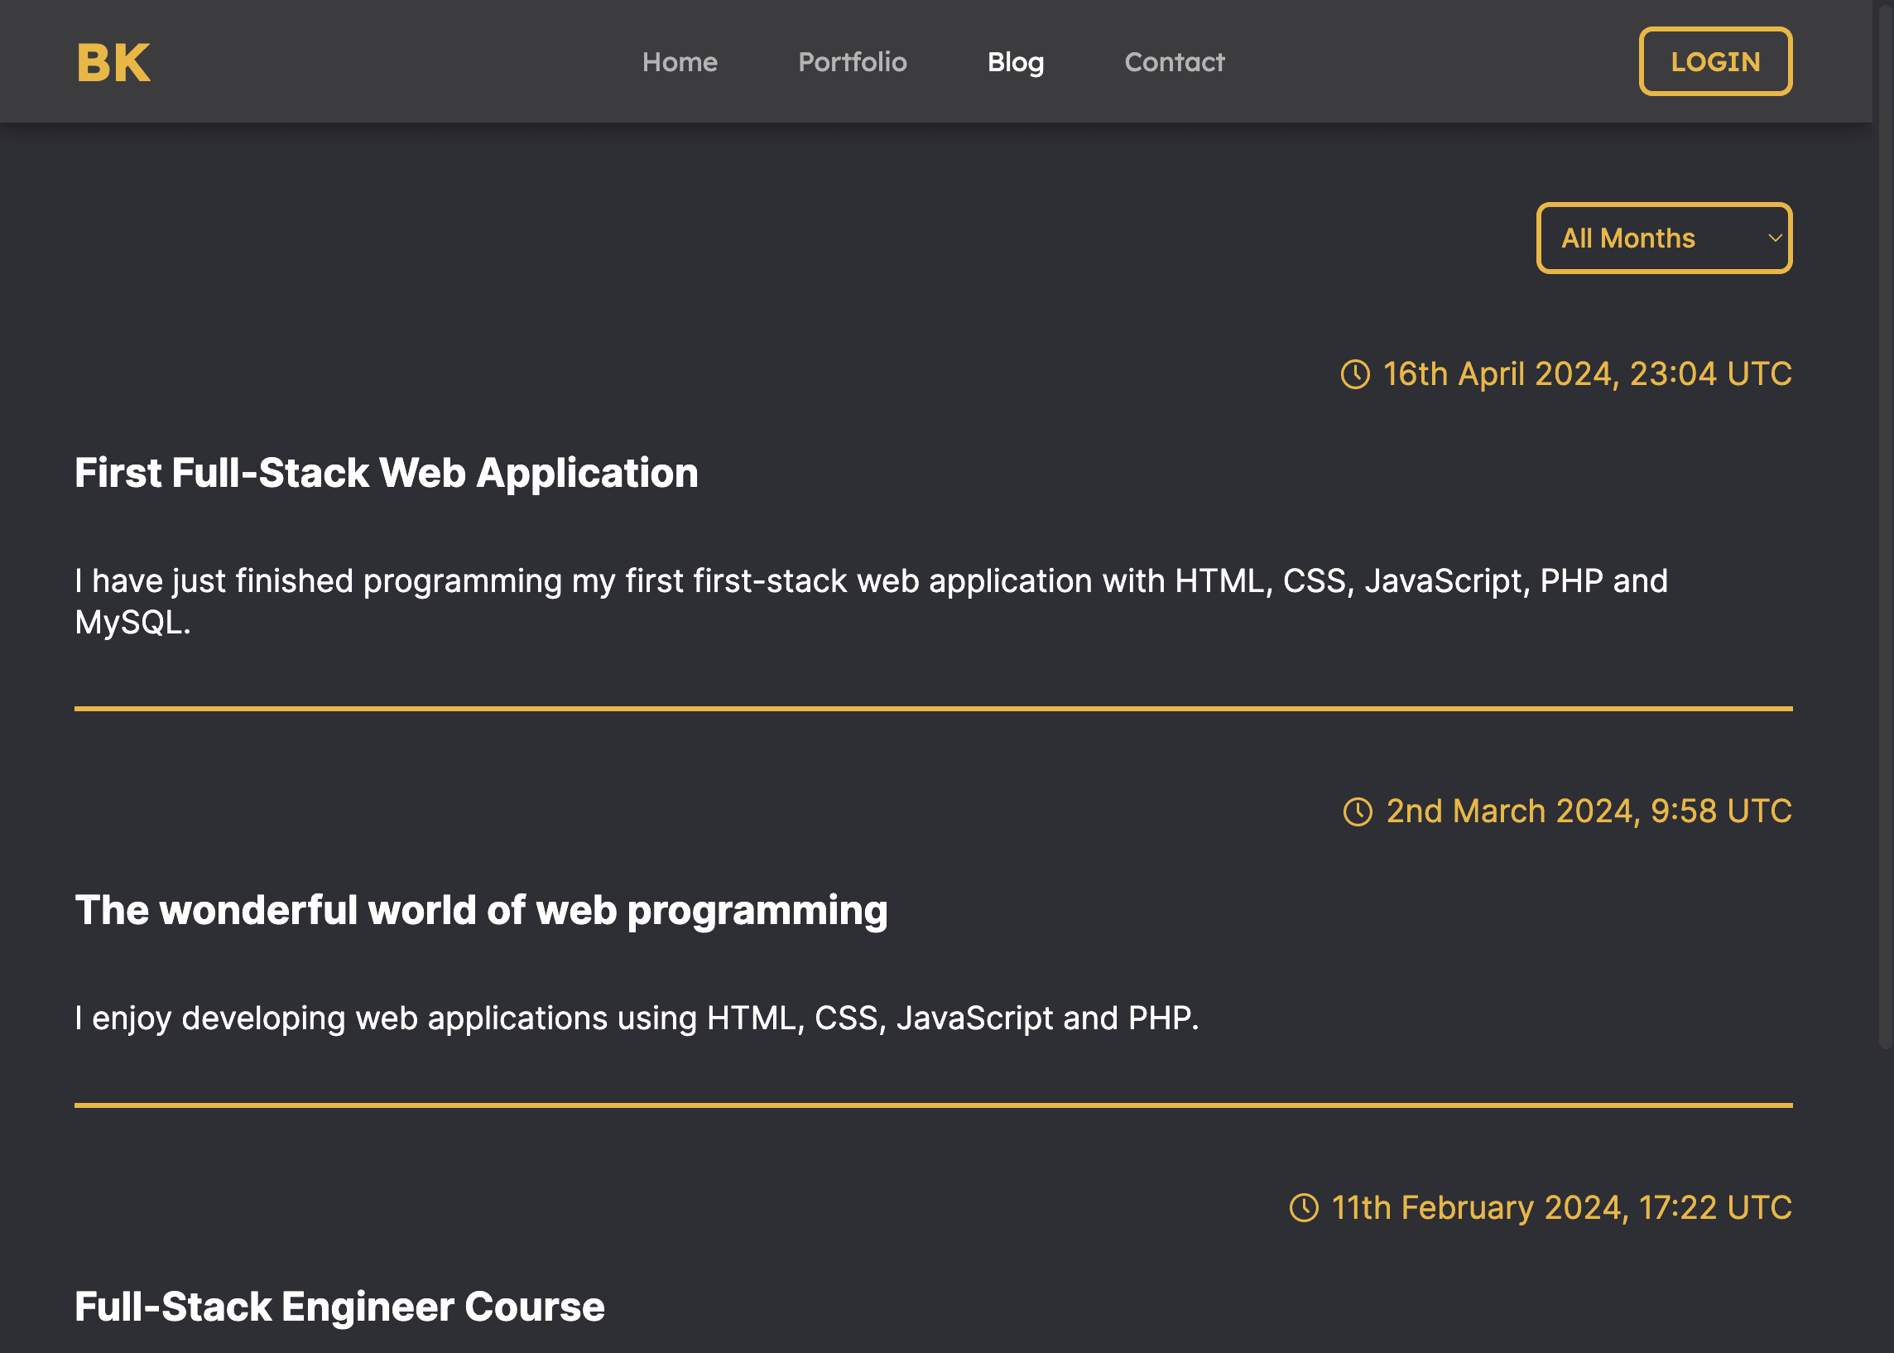1894x1353 pixels.
Task: Click the clock icon beside 16th April 2024
Action: coord(1355,374)
